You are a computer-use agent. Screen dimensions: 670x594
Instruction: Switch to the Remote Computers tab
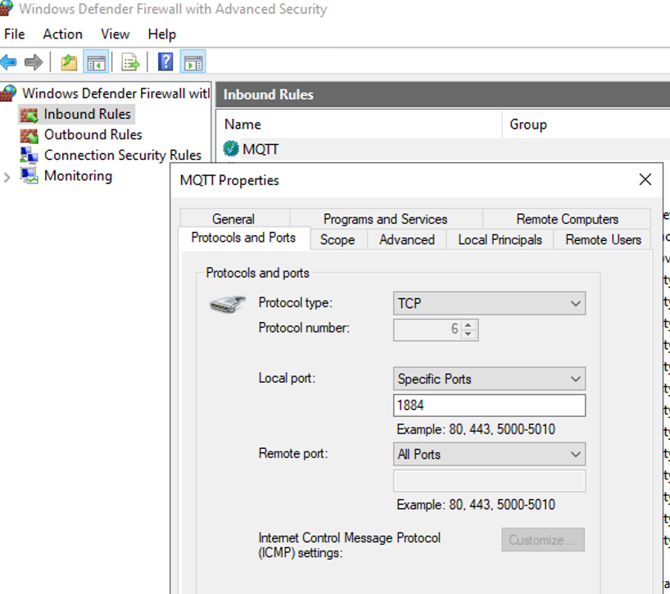567,219
